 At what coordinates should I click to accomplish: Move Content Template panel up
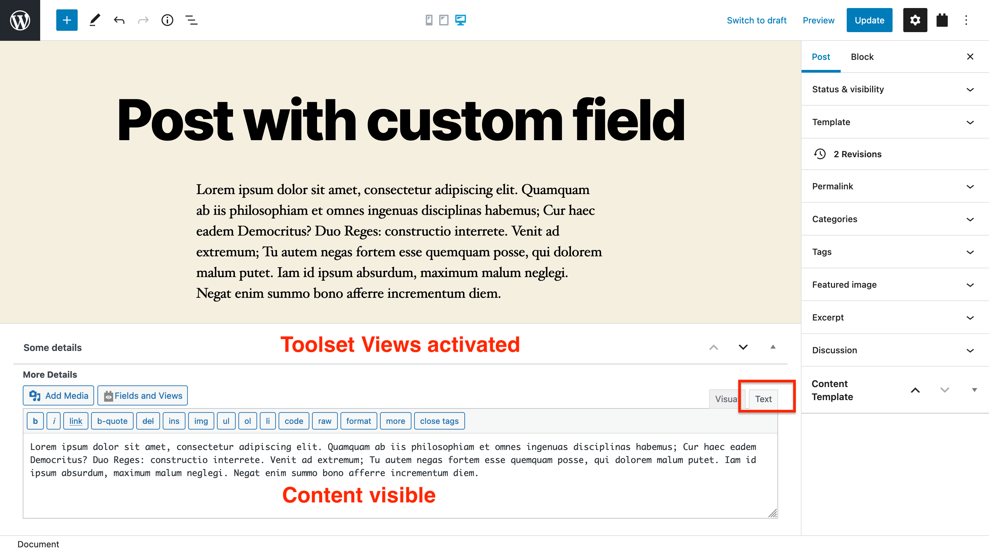click(915, 390)
